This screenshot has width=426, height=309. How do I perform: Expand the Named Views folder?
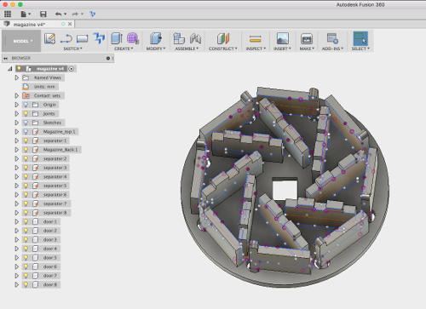[x=17, y=77]
